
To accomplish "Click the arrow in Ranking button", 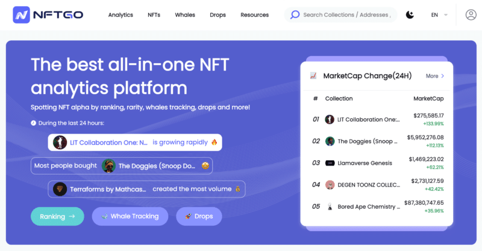I will (72, 216).
